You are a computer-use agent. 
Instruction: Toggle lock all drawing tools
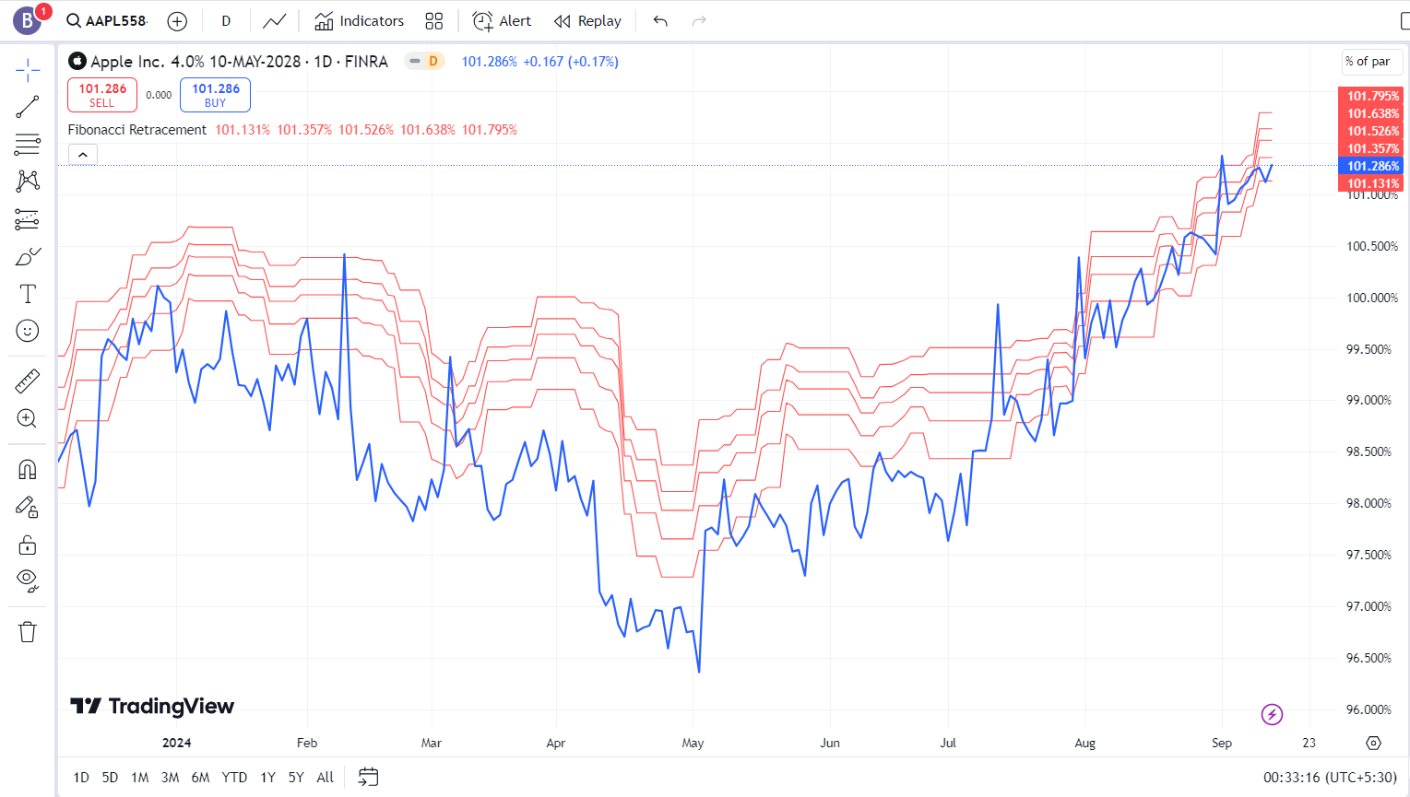click(x=28, y=545)
